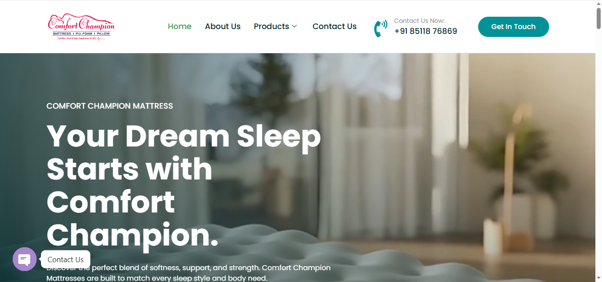Click the Get In Touch button
Image resolution: width=602 pixels, height=282 pixels.
coord(513,27)
